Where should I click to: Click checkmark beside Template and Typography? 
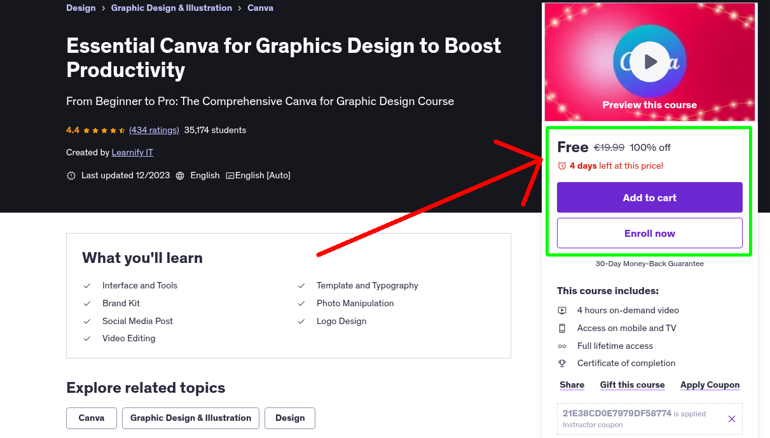301,286
